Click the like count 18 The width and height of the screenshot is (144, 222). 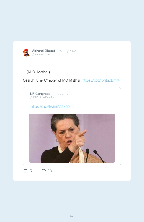tap(50, 171)
